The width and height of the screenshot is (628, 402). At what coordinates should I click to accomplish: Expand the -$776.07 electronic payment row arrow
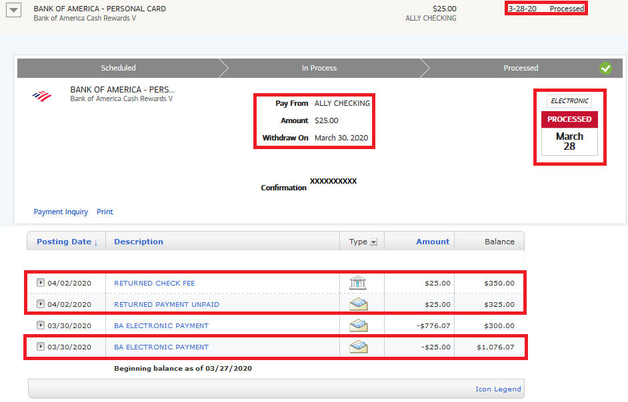[41, 325]
